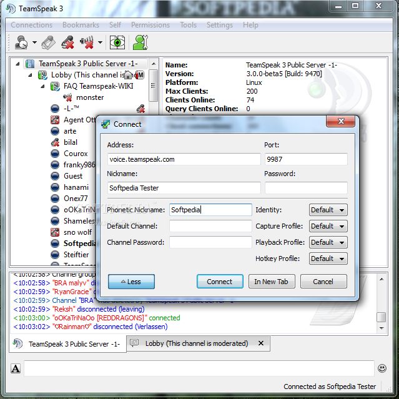Click the muted speaker icon beside monster
The image size is (399, 399).
coord(67,97)
